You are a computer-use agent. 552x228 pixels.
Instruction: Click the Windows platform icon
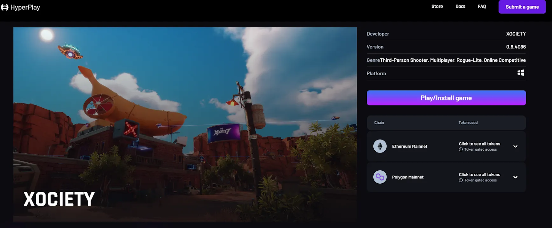[x=521, y=73]
